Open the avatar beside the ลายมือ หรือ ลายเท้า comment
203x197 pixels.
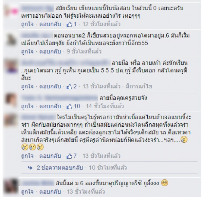(x=11, y=66)
